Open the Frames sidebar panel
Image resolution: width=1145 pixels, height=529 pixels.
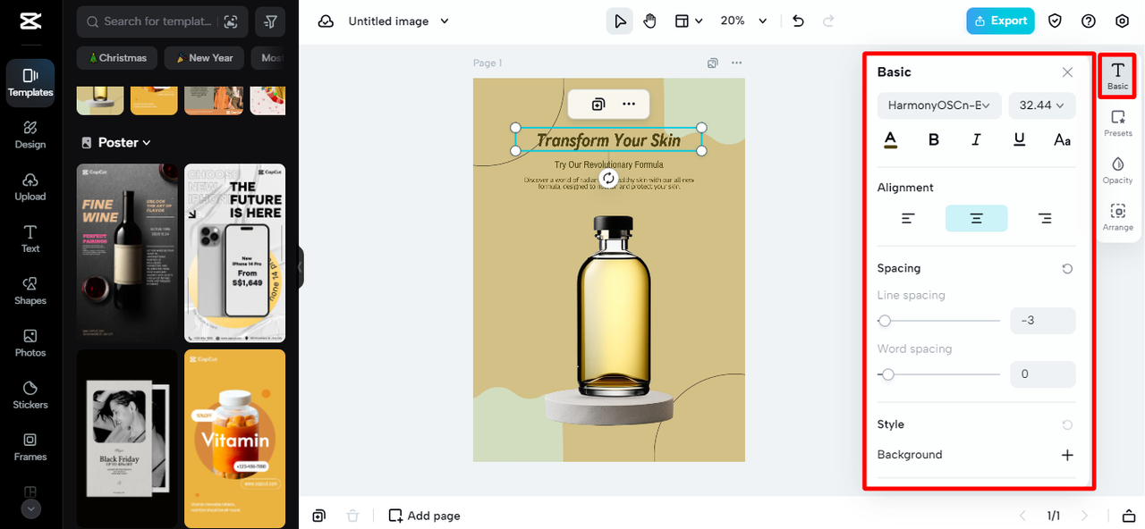click(30, 447)
